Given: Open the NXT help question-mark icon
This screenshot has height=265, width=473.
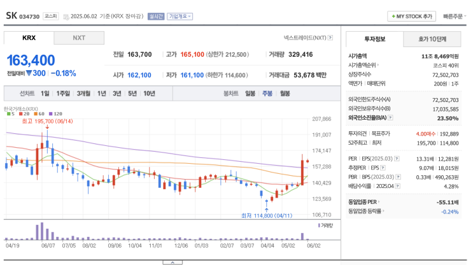Looking at the screenshot, I should (x=330, y=38).
